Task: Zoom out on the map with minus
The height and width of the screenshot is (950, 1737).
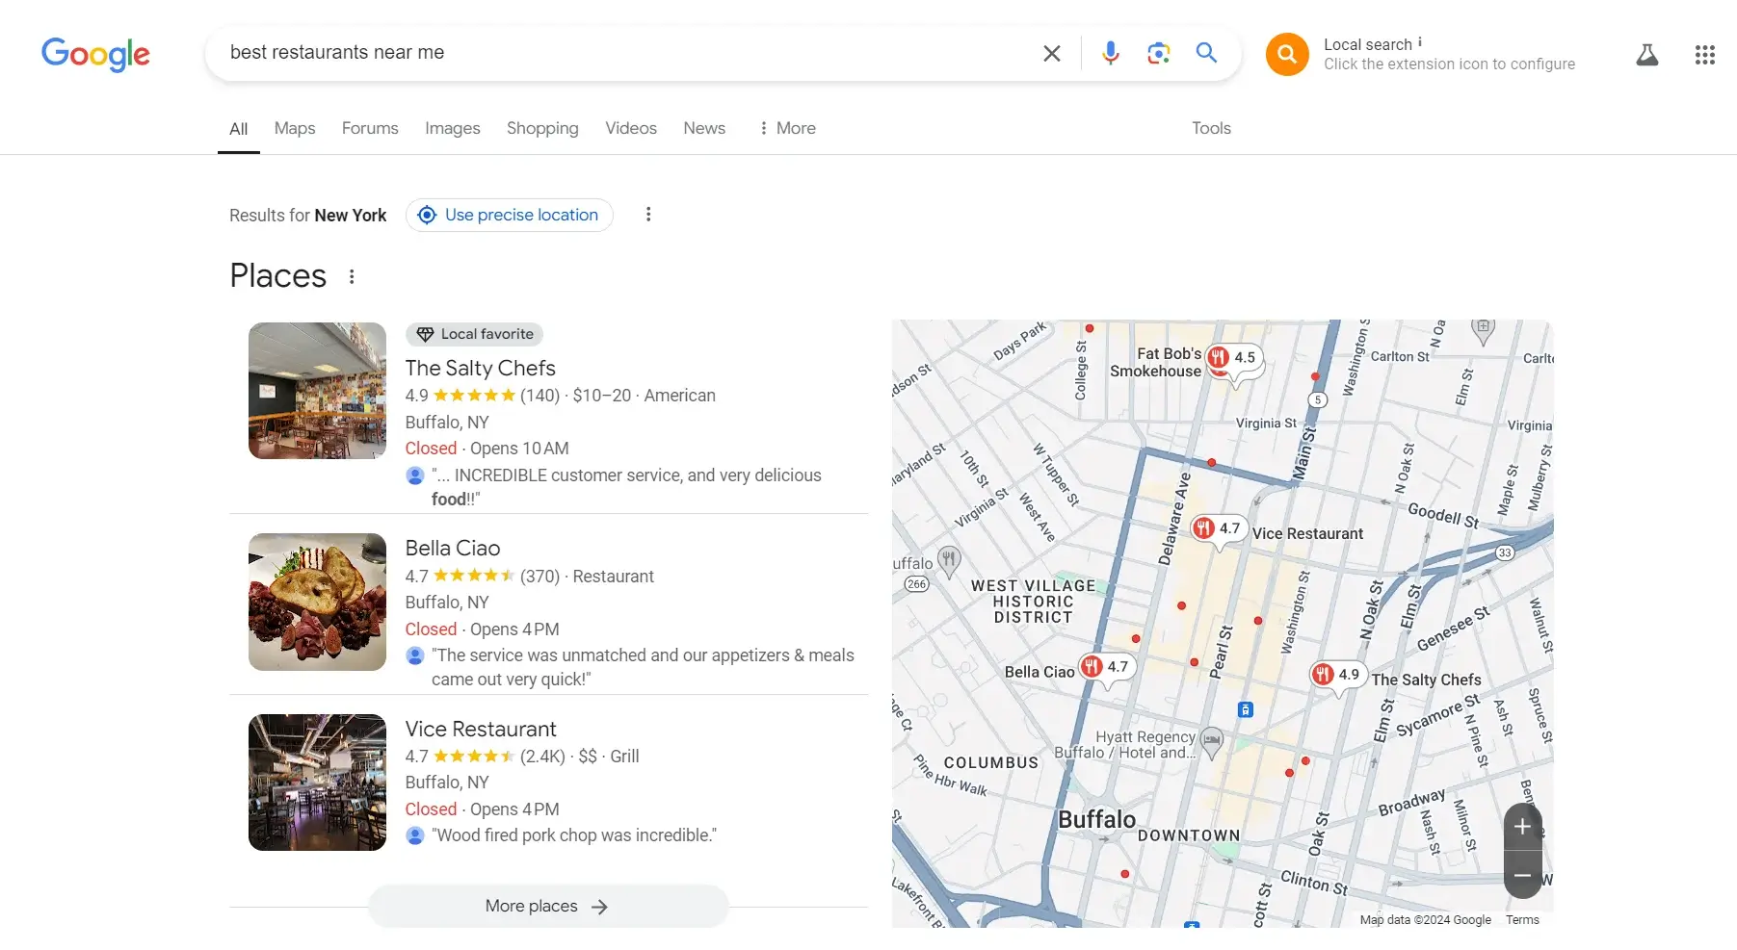Action: click(1522, 875)
